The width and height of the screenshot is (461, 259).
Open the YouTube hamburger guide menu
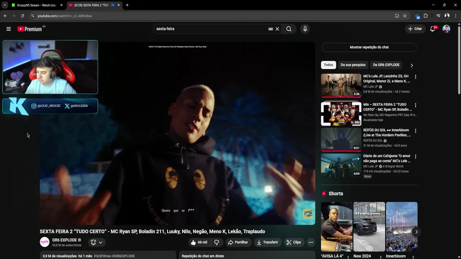click(9, 29)
